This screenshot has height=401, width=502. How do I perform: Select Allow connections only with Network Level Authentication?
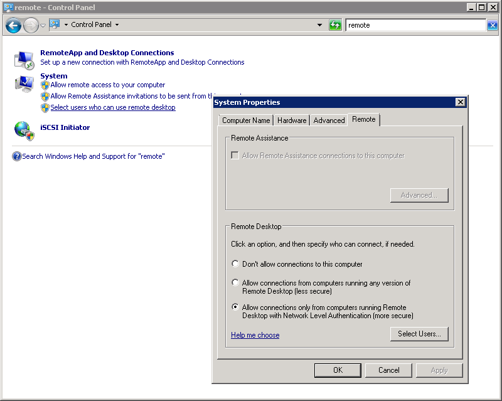(x=235, y=307)
